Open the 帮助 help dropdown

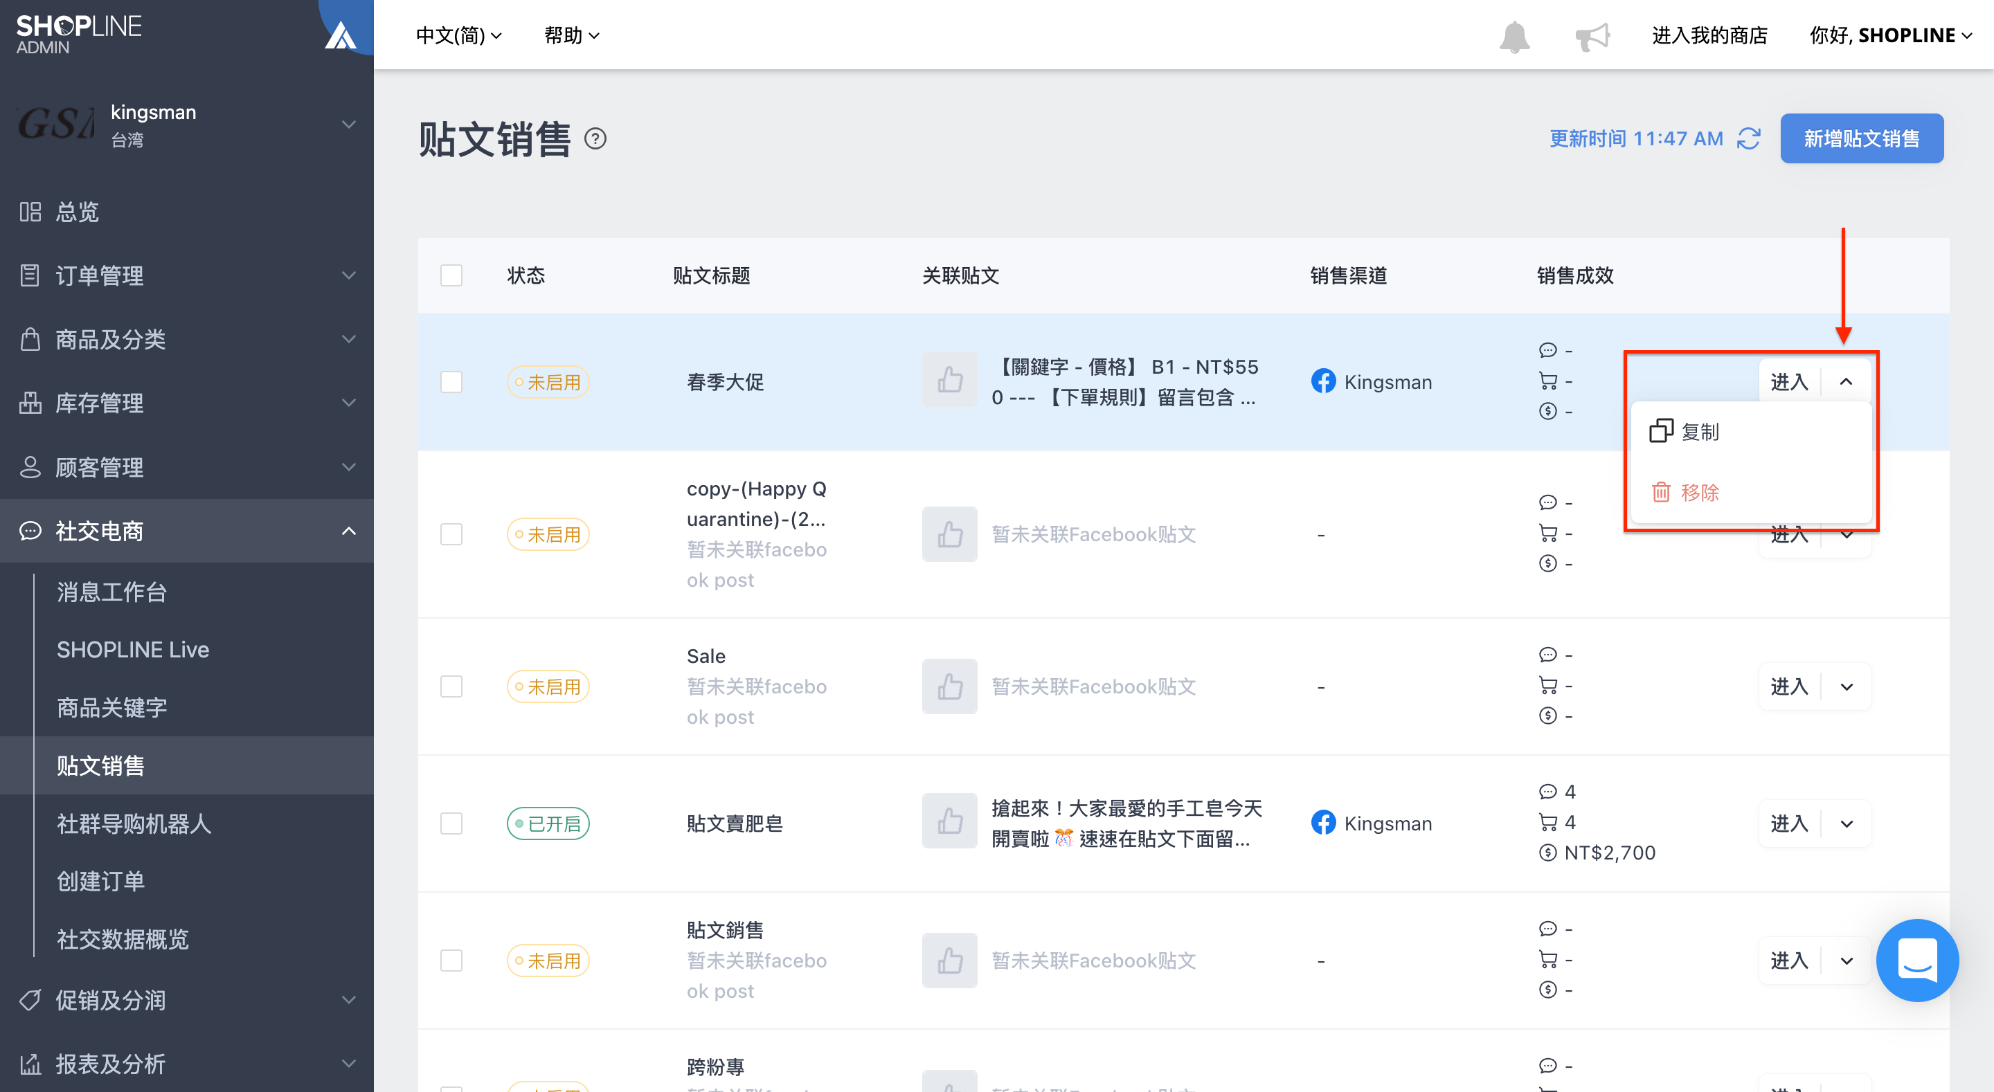[x=572, y=35]
